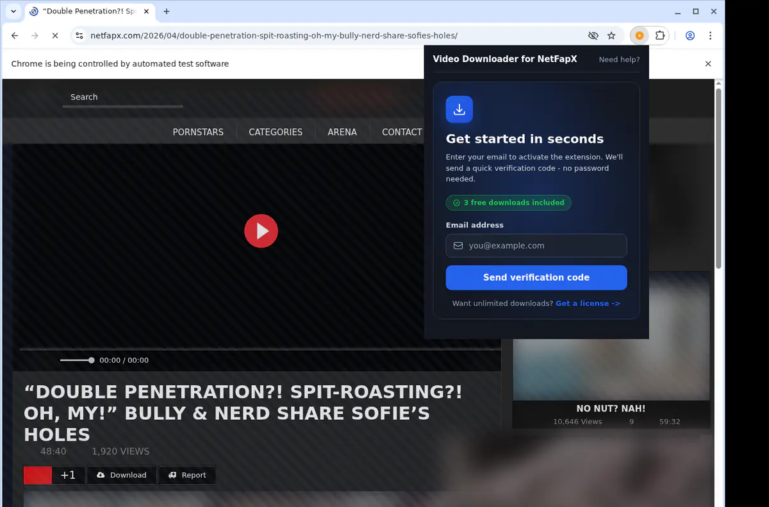Click the netfapx.com URL in address bar
Screen dimensions: 769x507
tap(274, 36)
